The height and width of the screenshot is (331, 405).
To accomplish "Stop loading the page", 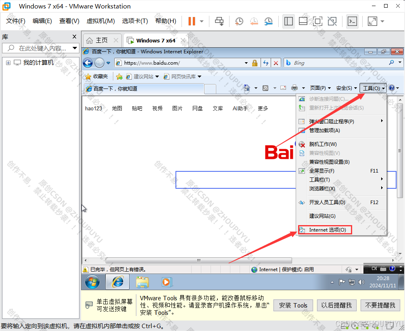I will click(x=276, y=63).
